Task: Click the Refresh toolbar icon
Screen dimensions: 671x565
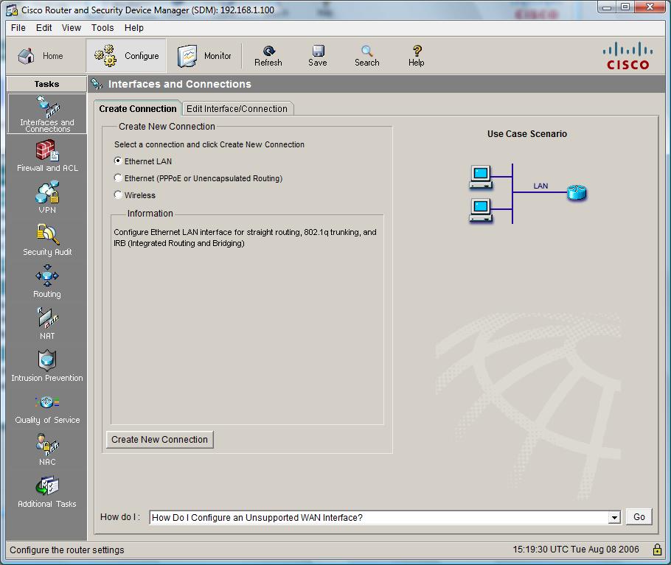Action: coord(268,55)
